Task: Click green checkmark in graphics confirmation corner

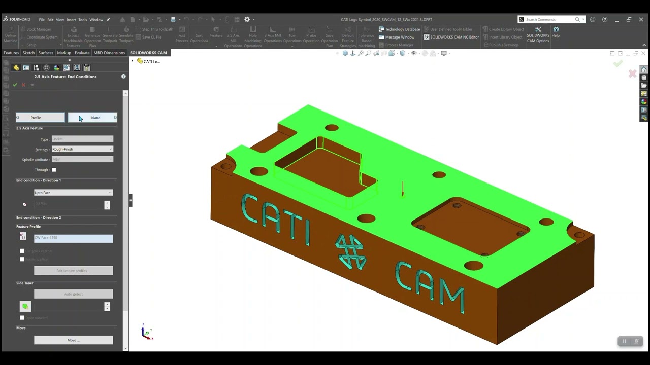Action: coord(617,64)
